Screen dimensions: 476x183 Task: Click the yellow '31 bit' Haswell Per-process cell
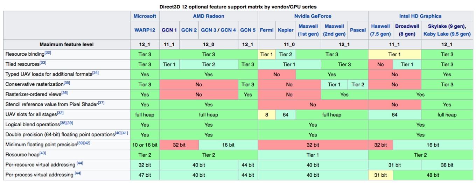pos(380,175)
